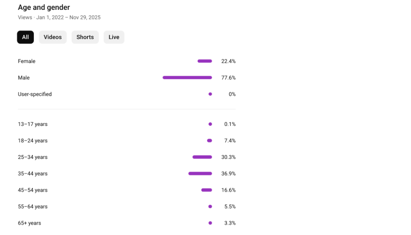Screen dimensions: 411x235
Task: Click the Female row label
Action: pos(27,61)
